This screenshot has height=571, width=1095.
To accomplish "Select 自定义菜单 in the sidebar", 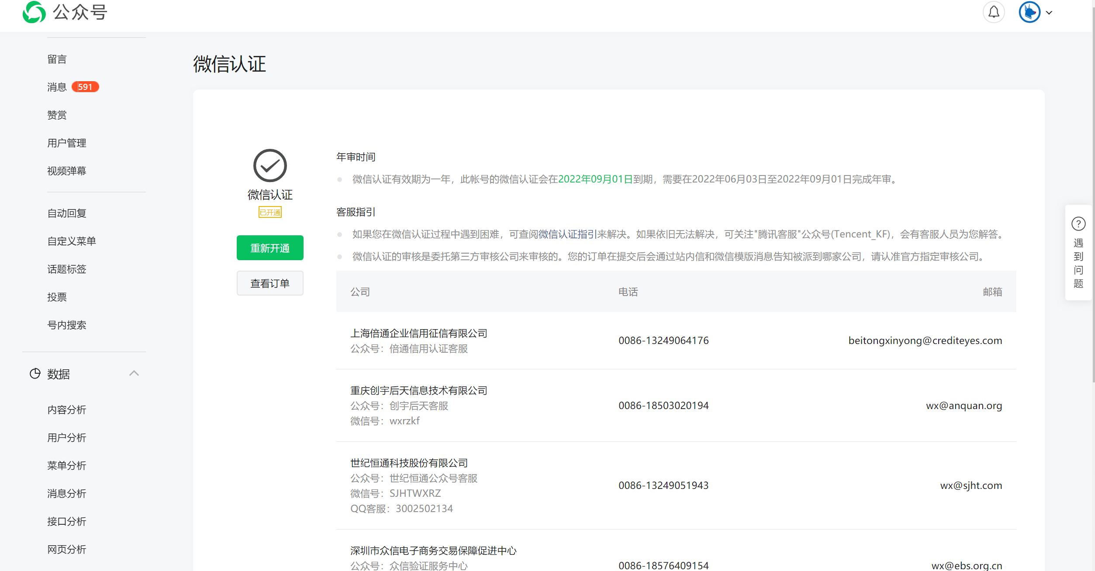I will 72,241.
